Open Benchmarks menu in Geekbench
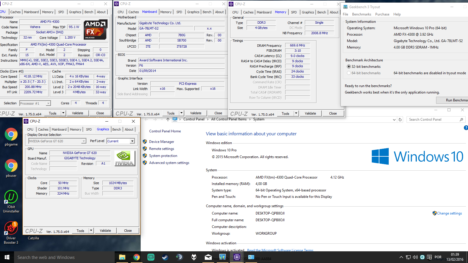 point(362,14)
